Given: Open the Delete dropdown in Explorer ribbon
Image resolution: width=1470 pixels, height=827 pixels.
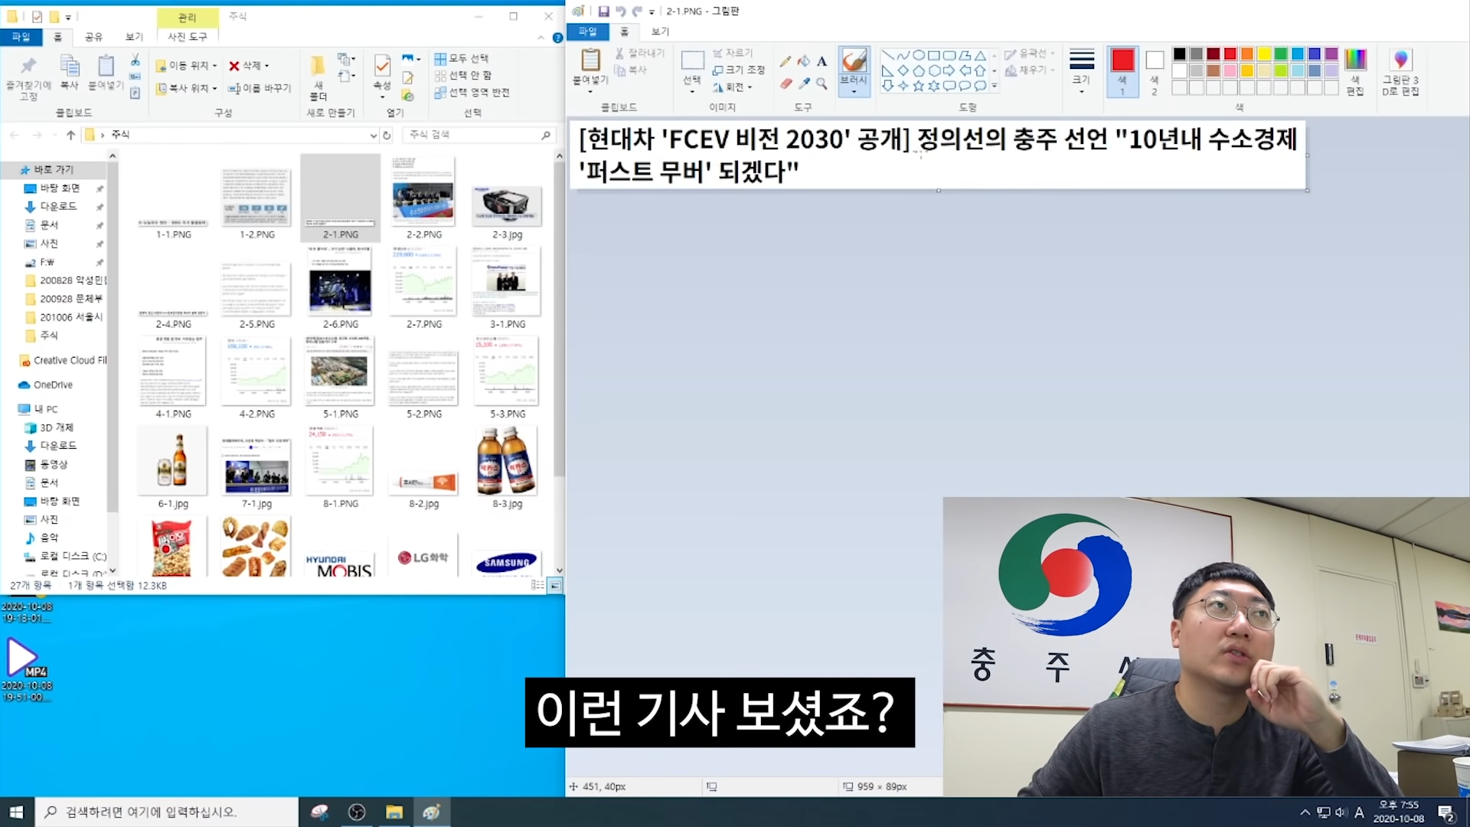Looking at the screenshot, I should click(249, 65).
